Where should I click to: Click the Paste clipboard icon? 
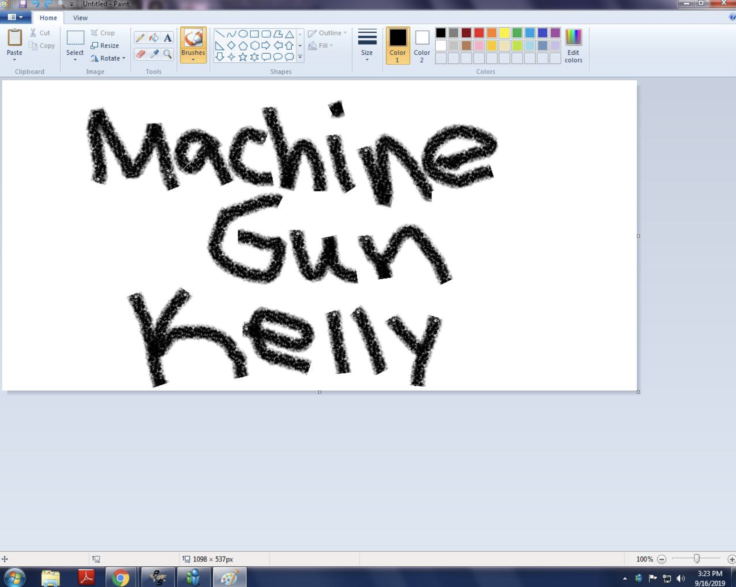(x=15, y=38)
